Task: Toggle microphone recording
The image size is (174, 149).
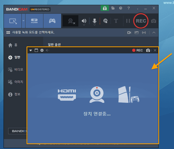Action: pyautogui.click(x=95, y=21)
